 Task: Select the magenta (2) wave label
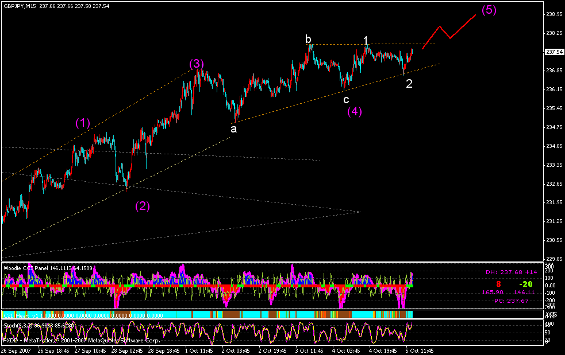[x=143, y=206]
